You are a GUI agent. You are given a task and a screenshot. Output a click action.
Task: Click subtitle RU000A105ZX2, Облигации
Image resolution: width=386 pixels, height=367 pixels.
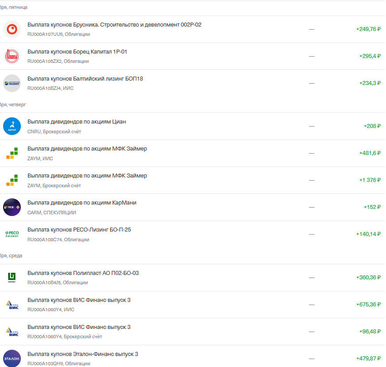[58, 61]
